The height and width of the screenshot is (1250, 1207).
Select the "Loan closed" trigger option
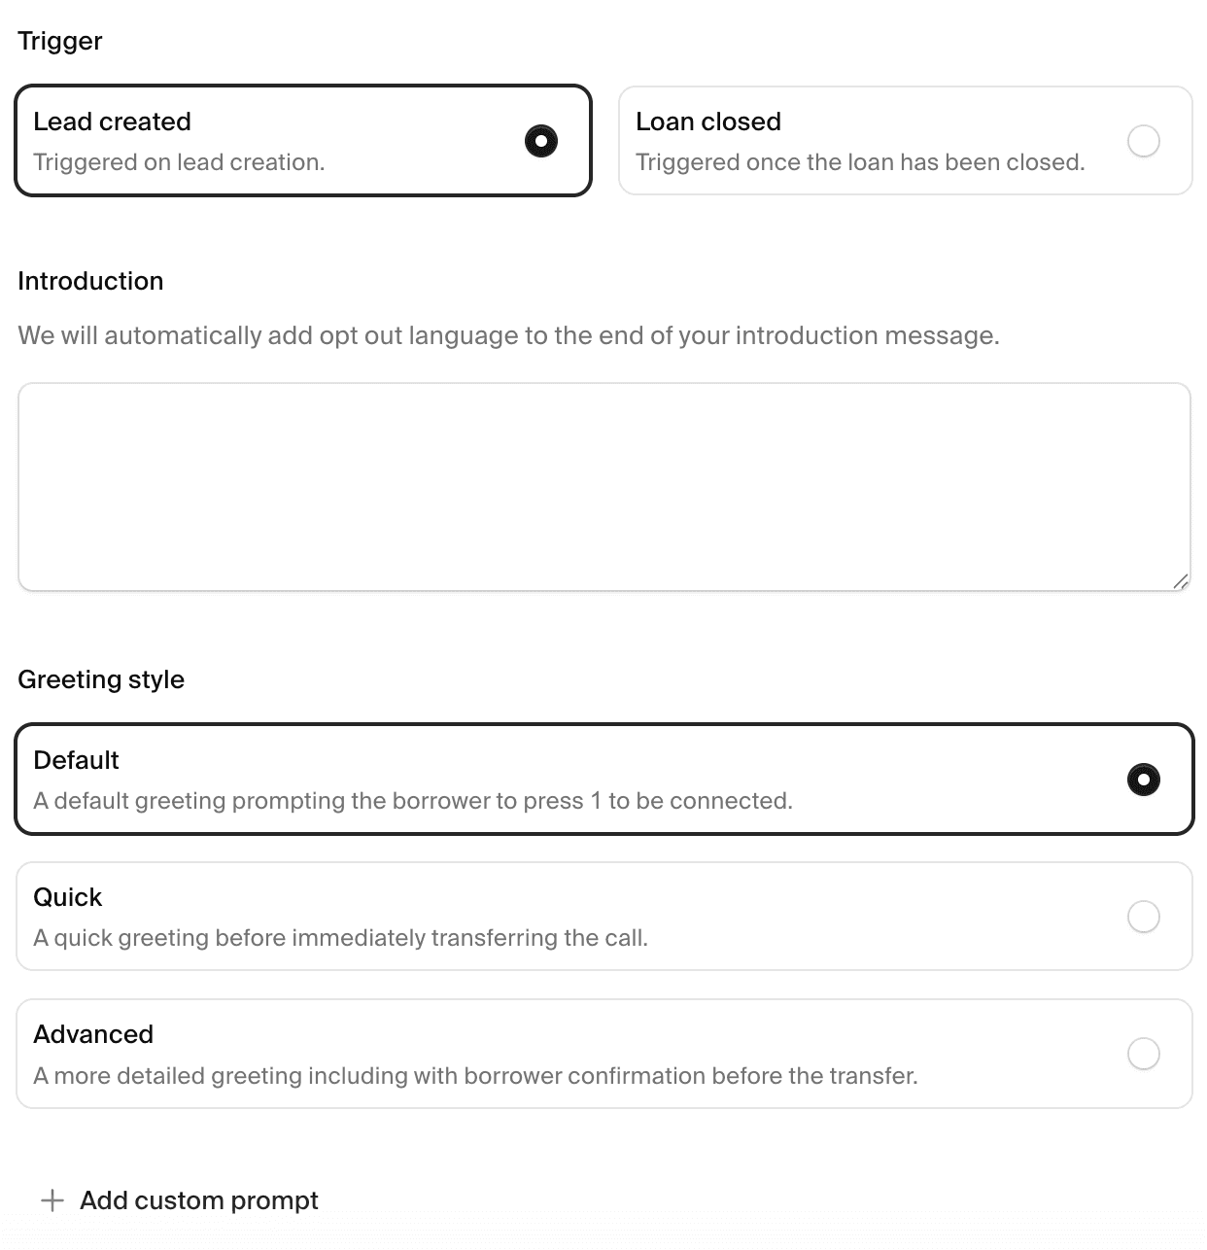point(905,140)
